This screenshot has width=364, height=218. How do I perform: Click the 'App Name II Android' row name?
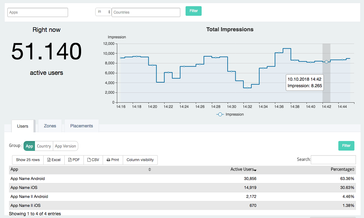click(29, 196)
